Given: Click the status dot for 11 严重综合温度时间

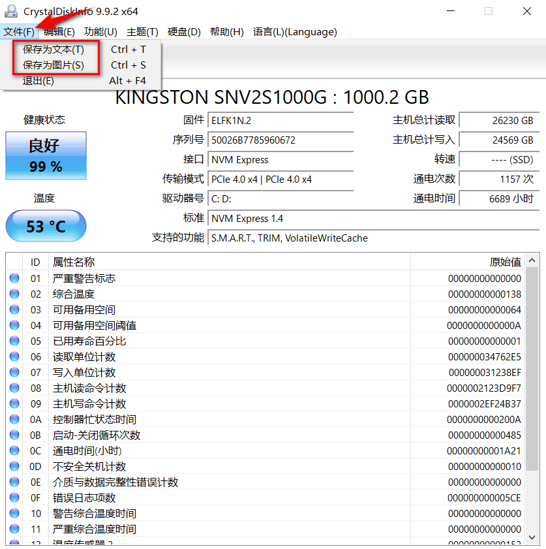Looking at the screenshot, I should pos(14,529).
